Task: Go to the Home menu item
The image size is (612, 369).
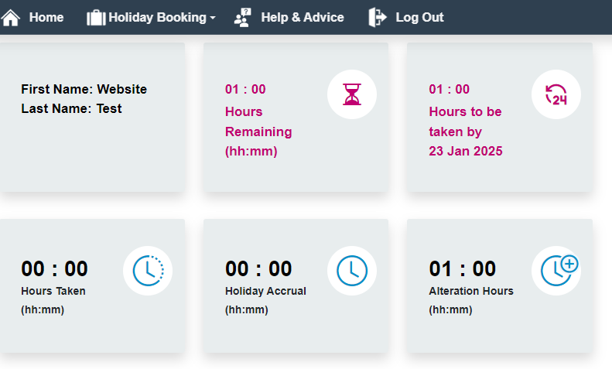Action: 32,18
